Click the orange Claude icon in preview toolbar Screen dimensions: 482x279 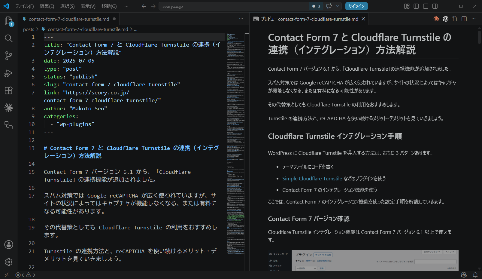(436, 19)
